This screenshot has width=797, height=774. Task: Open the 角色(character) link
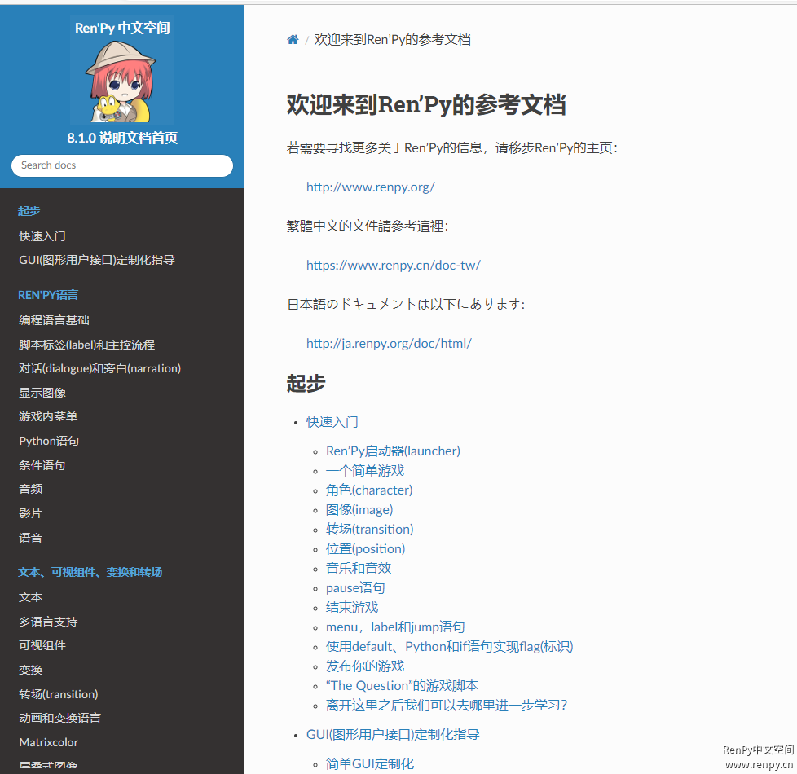(369, 490)
